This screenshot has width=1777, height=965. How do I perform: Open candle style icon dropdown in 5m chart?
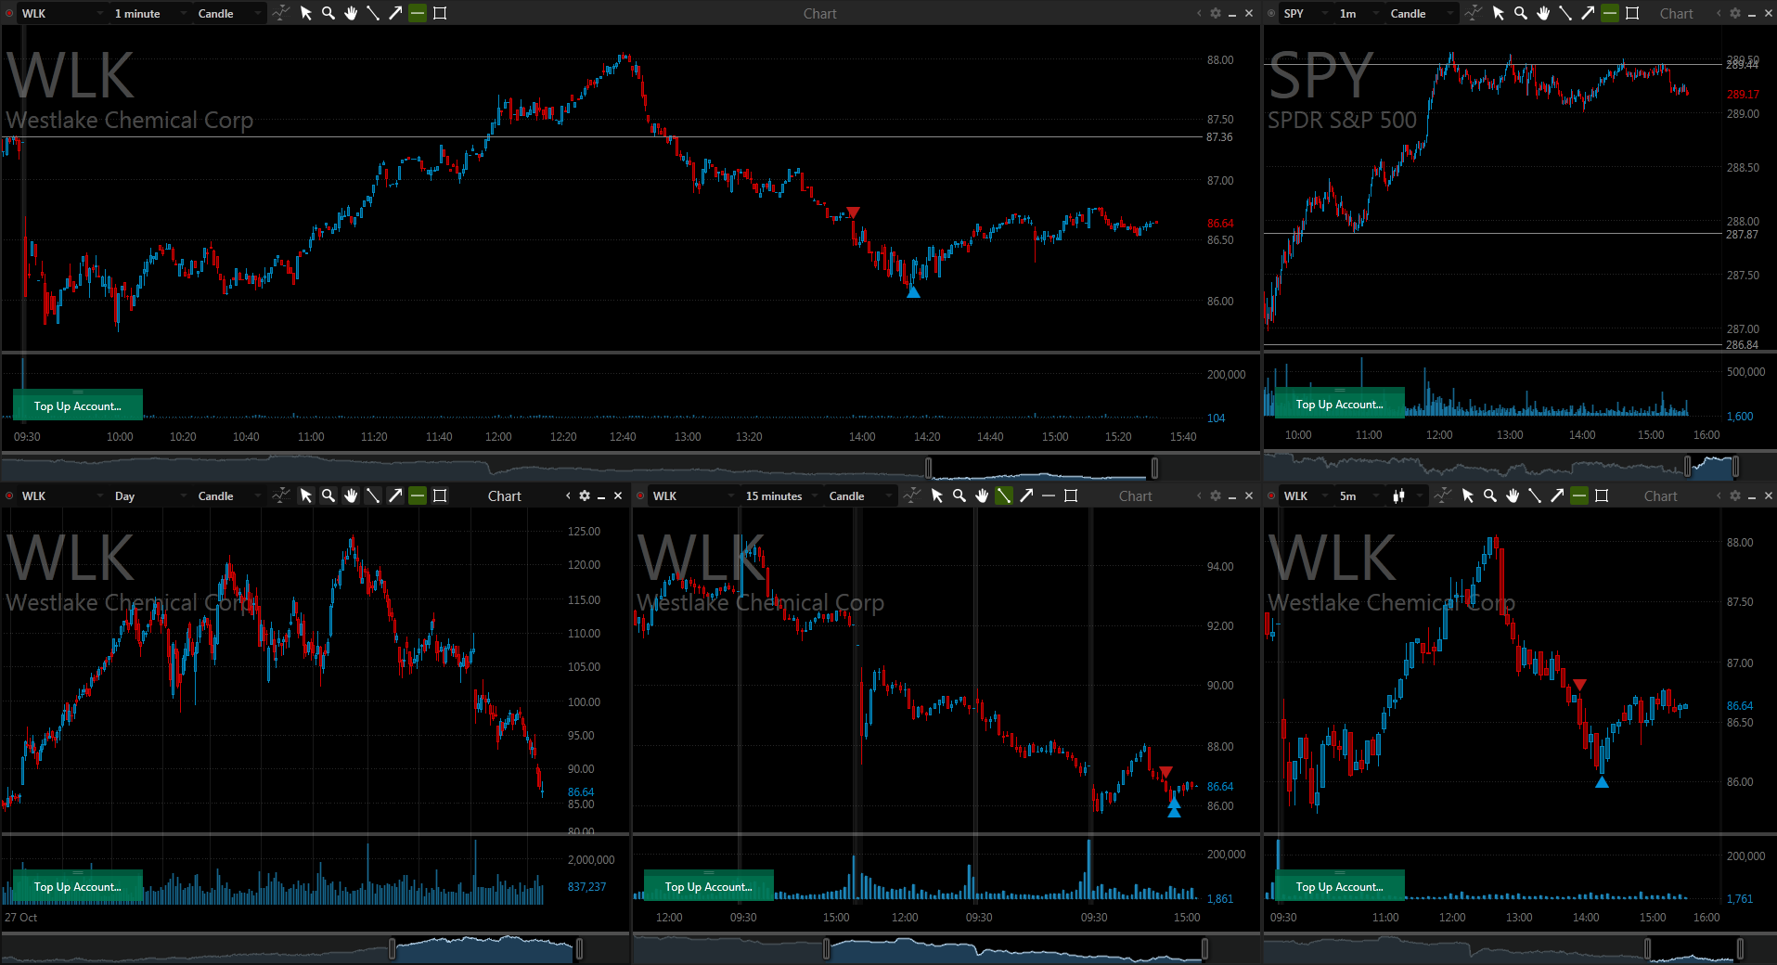pyautogui.click(x=1406, y=495)
